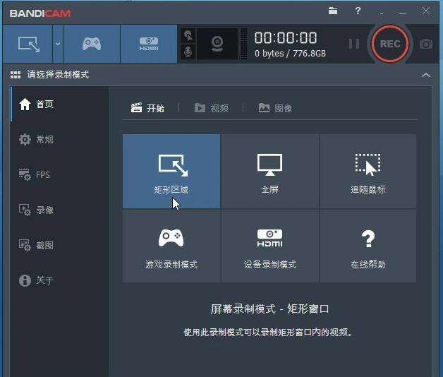Close the Bandicam window
Viewport: 443px width, 377px height.
coord(426,11)
